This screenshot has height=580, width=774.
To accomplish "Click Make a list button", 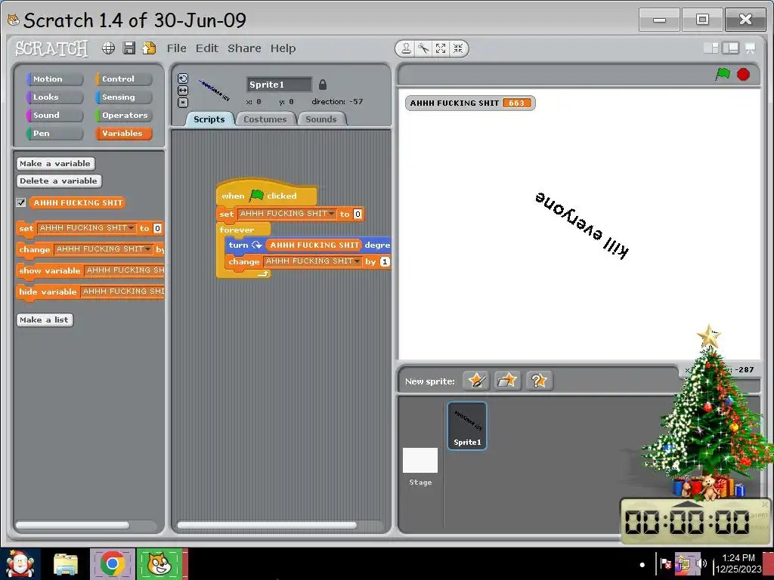I will point(45,319).
